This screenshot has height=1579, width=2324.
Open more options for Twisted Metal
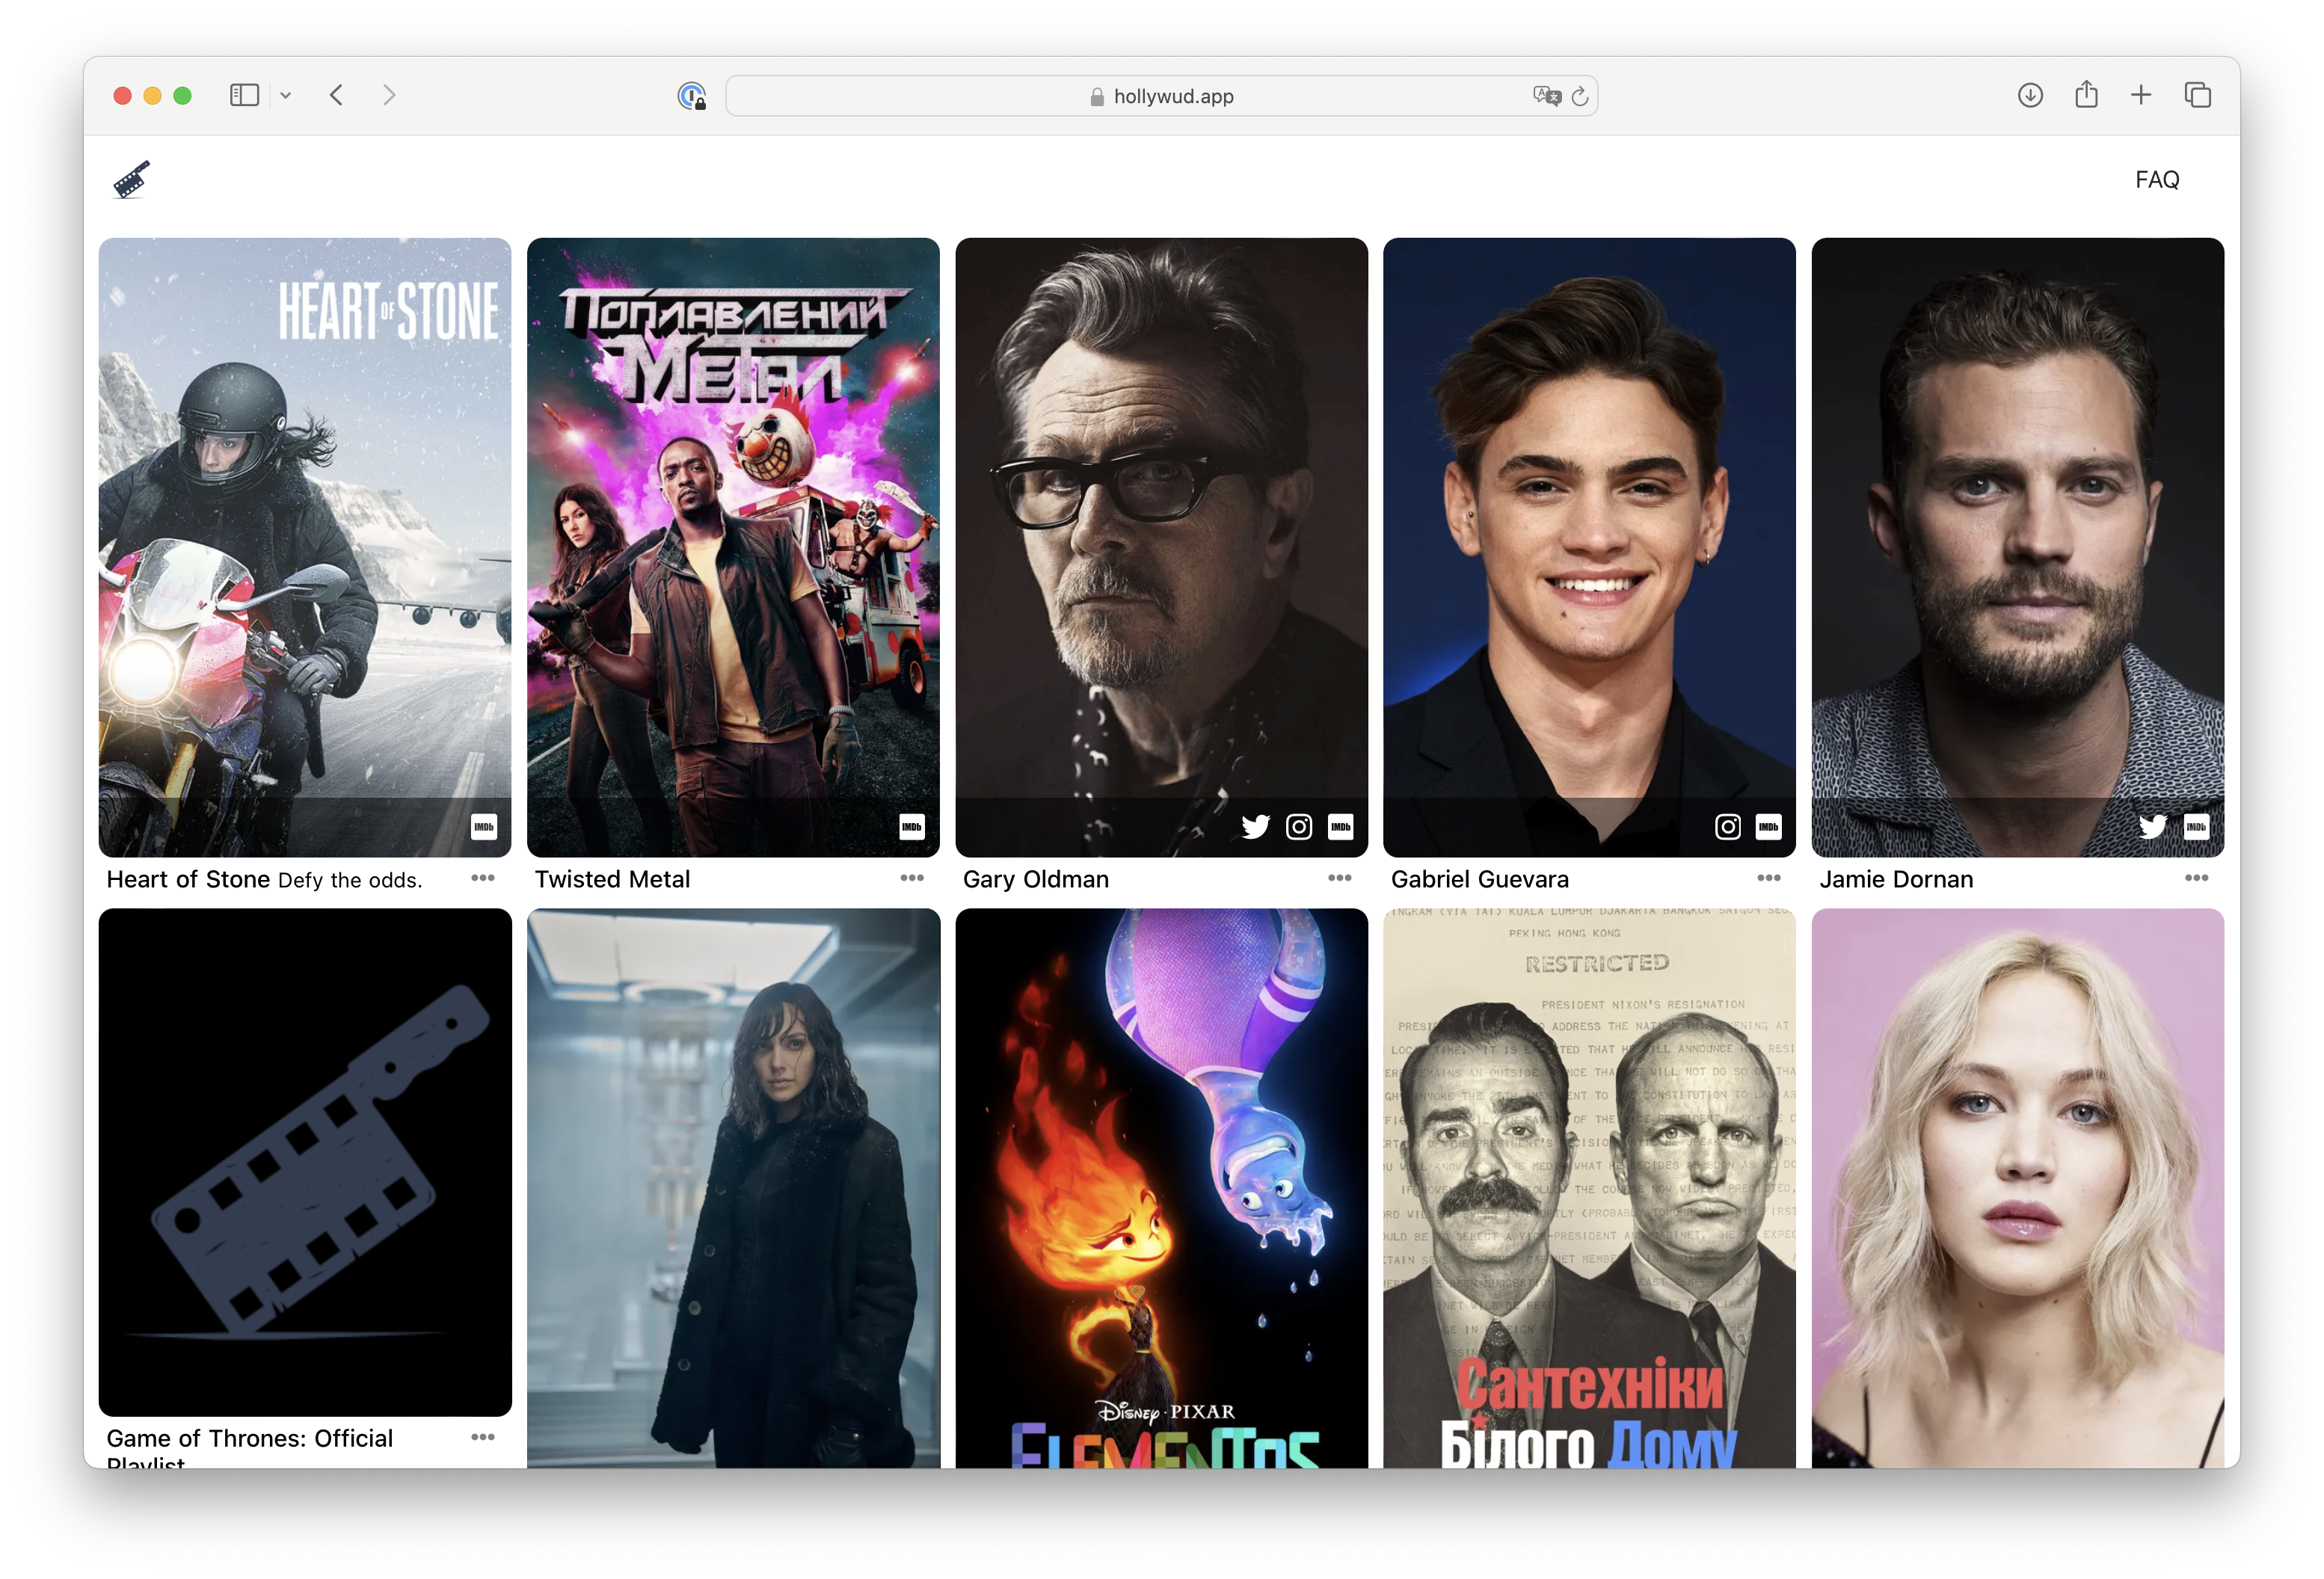pos(912,878)
